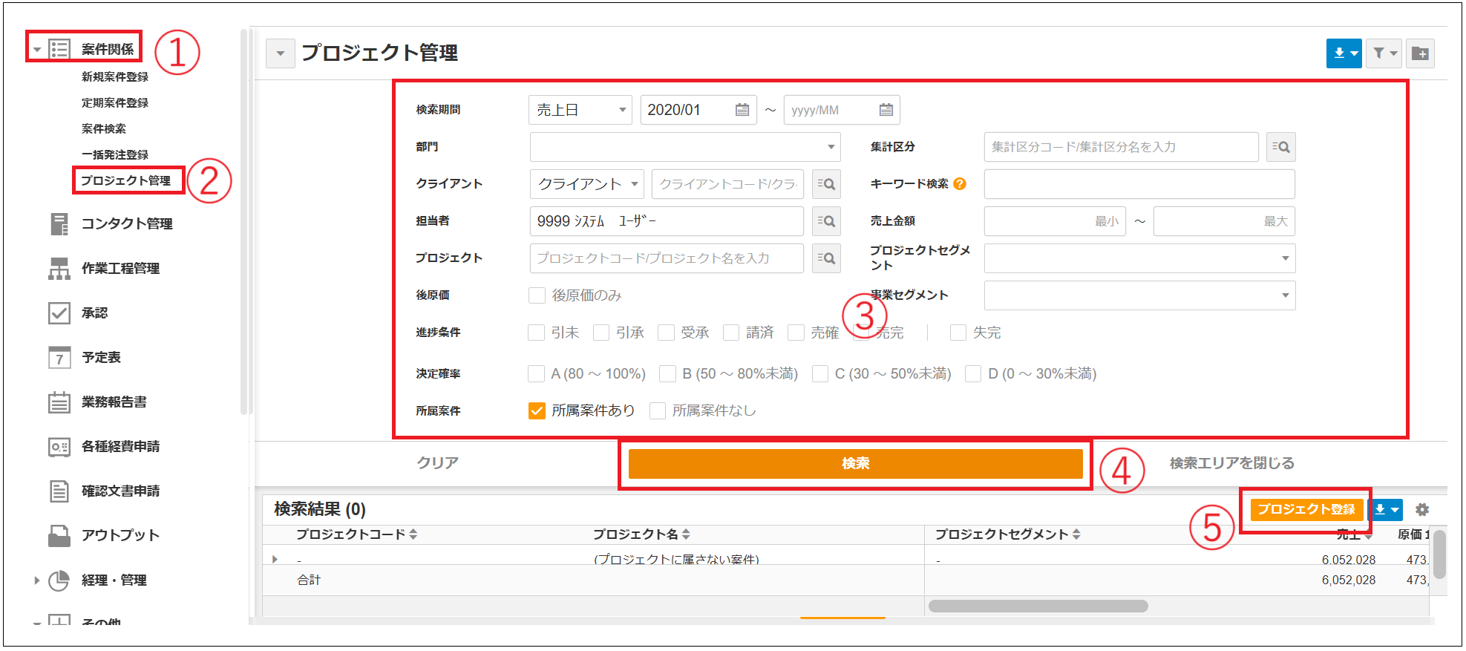Click the 案件関係 list icon in sidebar
This screenshot has width=1466, height=651.
(59, 49)
